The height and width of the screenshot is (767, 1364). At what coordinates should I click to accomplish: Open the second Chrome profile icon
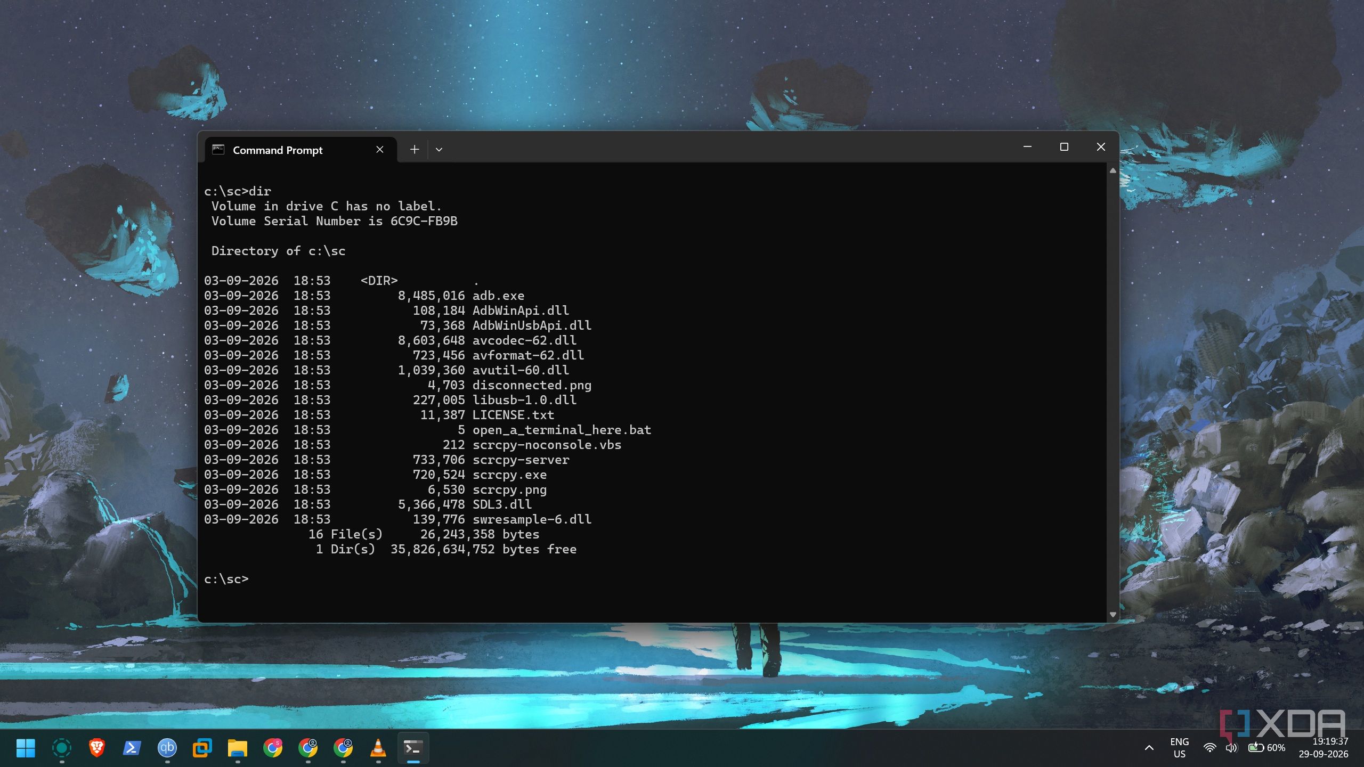tap(307, 748)
